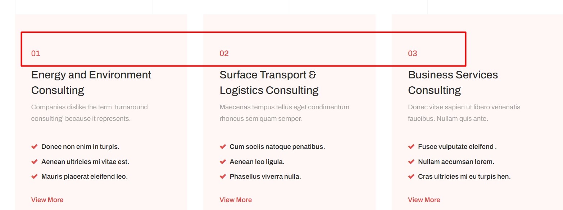Click checkmark icon next to "Nullam accumsan lorem"
Viewport: 563px width, 210px height.
point(411,162)
